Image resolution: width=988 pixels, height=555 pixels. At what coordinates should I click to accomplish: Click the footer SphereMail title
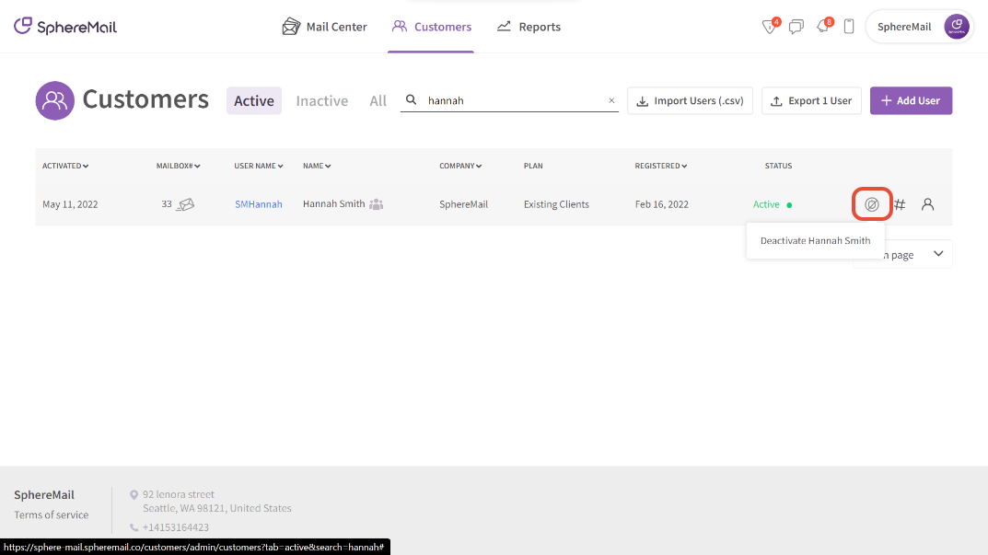pyautogui.click(x=44, y=495)
